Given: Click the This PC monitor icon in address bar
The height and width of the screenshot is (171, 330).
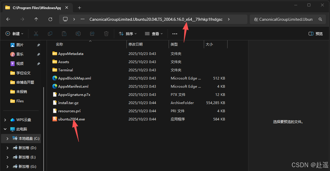Looking at the screenshot, I should tap(65, 19).
